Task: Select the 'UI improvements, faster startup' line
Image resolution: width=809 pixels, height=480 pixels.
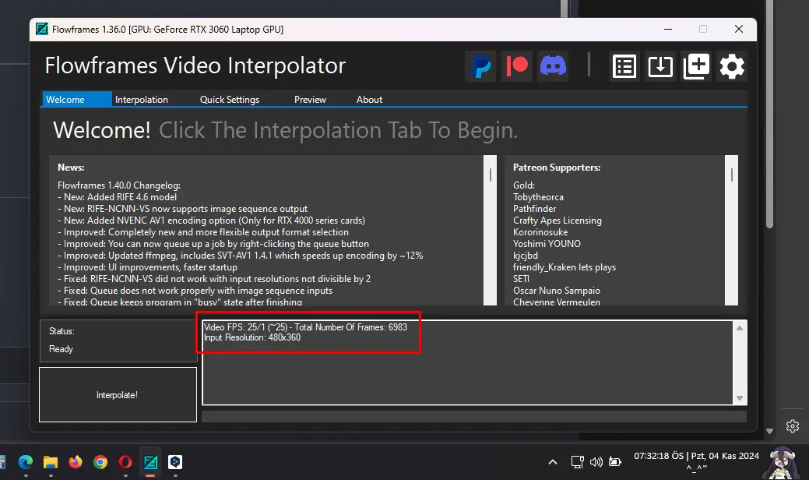Action: pos(147,267)
